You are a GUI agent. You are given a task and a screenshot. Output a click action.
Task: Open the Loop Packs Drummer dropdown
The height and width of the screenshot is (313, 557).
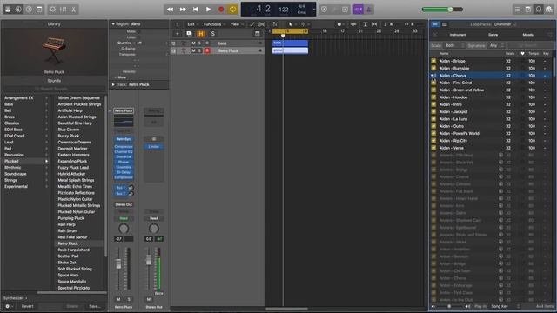(x=505, y=24)
